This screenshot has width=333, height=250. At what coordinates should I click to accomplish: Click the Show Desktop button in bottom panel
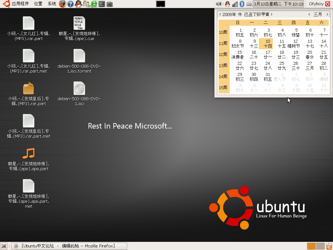click(x=4, y=246)
